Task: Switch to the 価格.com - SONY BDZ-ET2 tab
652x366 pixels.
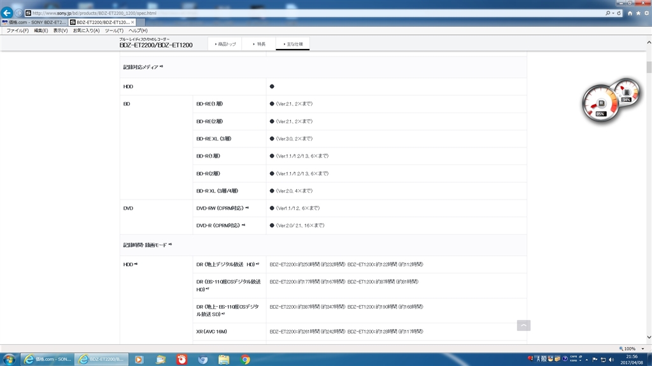Action: (x=34, y=22)
